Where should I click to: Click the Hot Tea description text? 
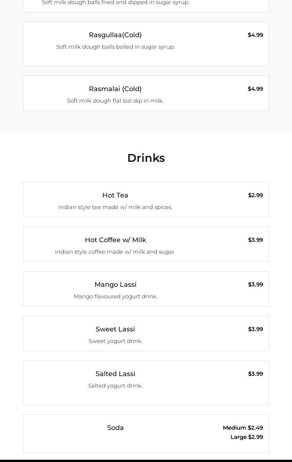point(115,207)
